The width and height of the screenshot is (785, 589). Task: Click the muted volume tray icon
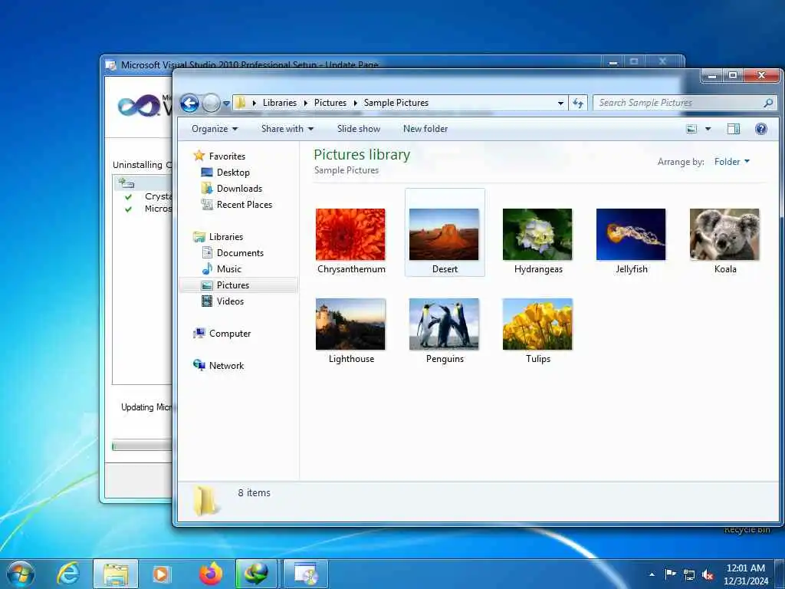tap(708, 574)
